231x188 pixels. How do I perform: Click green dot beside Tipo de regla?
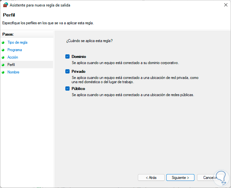[3, 42]
